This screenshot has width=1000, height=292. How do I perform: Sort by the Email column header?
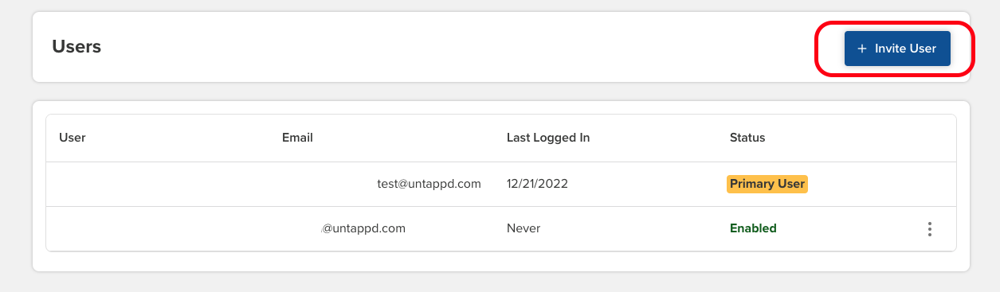[297, 138]
